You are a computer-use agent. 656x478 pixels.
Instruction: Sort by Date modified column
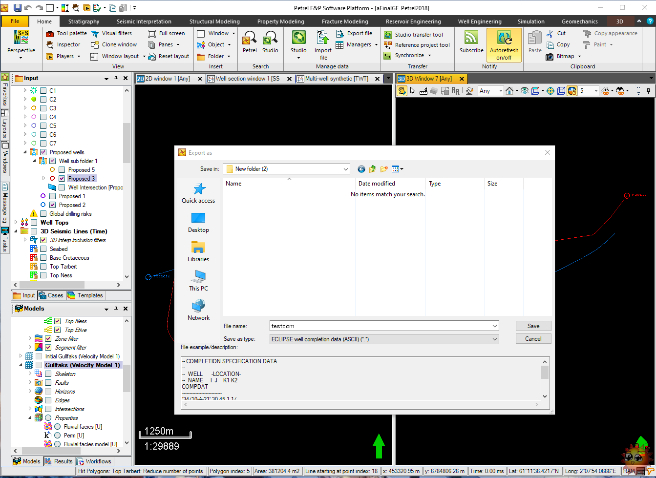coord(390,184)
